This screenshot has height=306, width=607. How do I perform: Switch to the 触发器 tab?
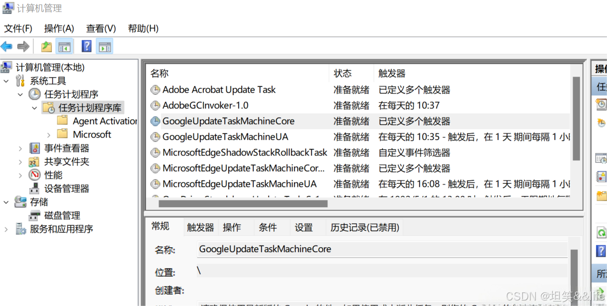(200, 228)
